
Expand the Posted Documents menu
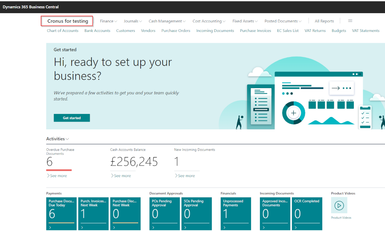click(x=283, y=21)
